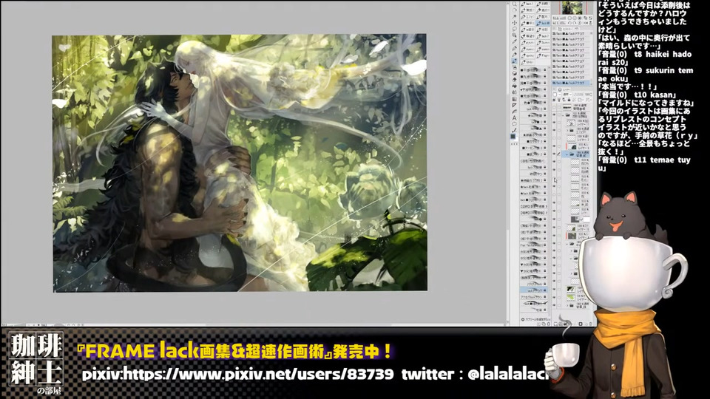This screenshot has height=399, width=710.
Task: Toggle visibility of レイヤー10
Action: [554, 228]
